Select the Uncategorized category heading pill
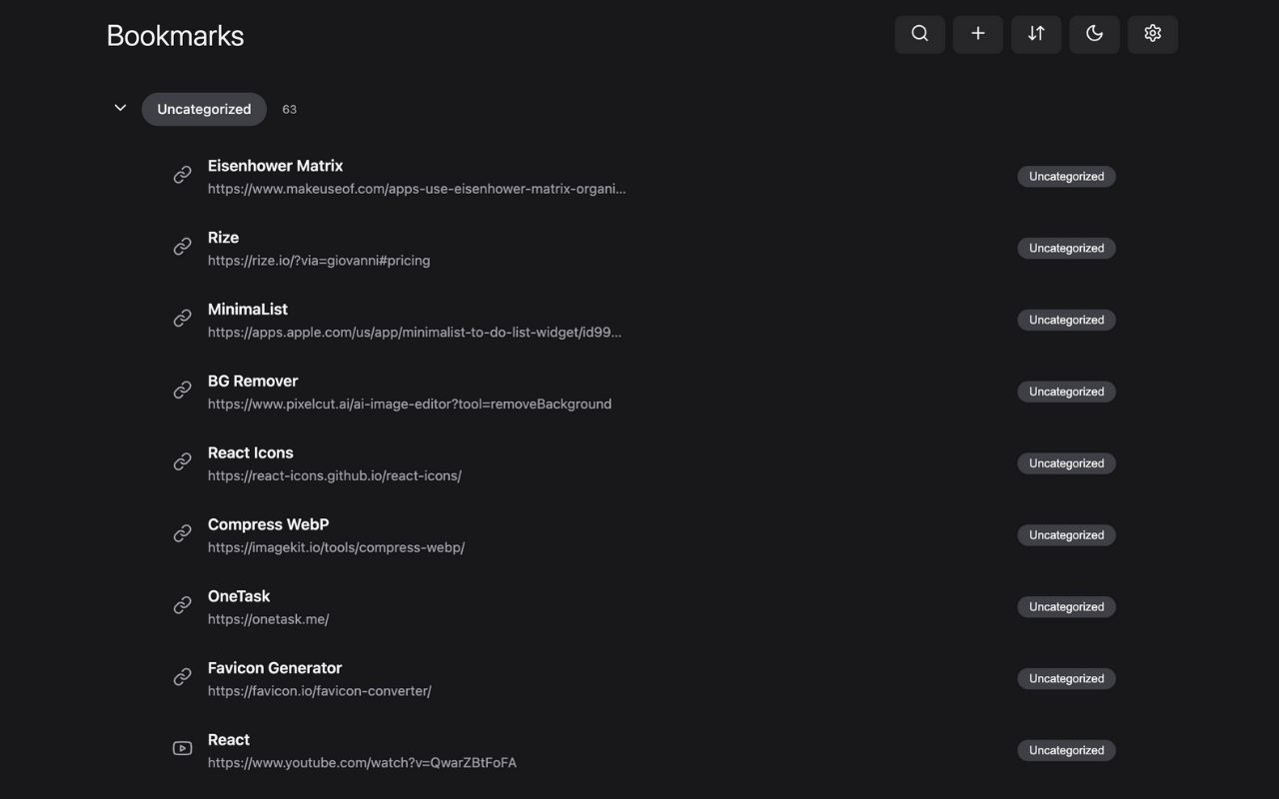1279x799 pixels. coord(204,109)
